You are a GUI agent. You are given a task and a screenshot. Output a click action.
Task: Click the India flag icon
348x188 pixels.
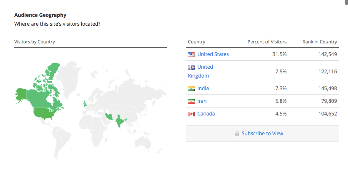coord(191,89)
